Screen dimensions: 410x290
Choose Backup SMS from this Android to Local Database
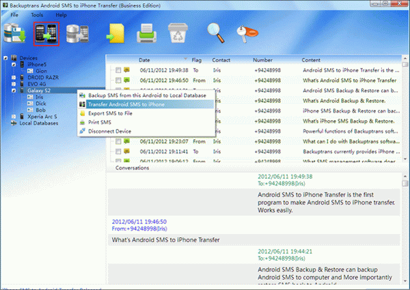[x=146, y=96]
